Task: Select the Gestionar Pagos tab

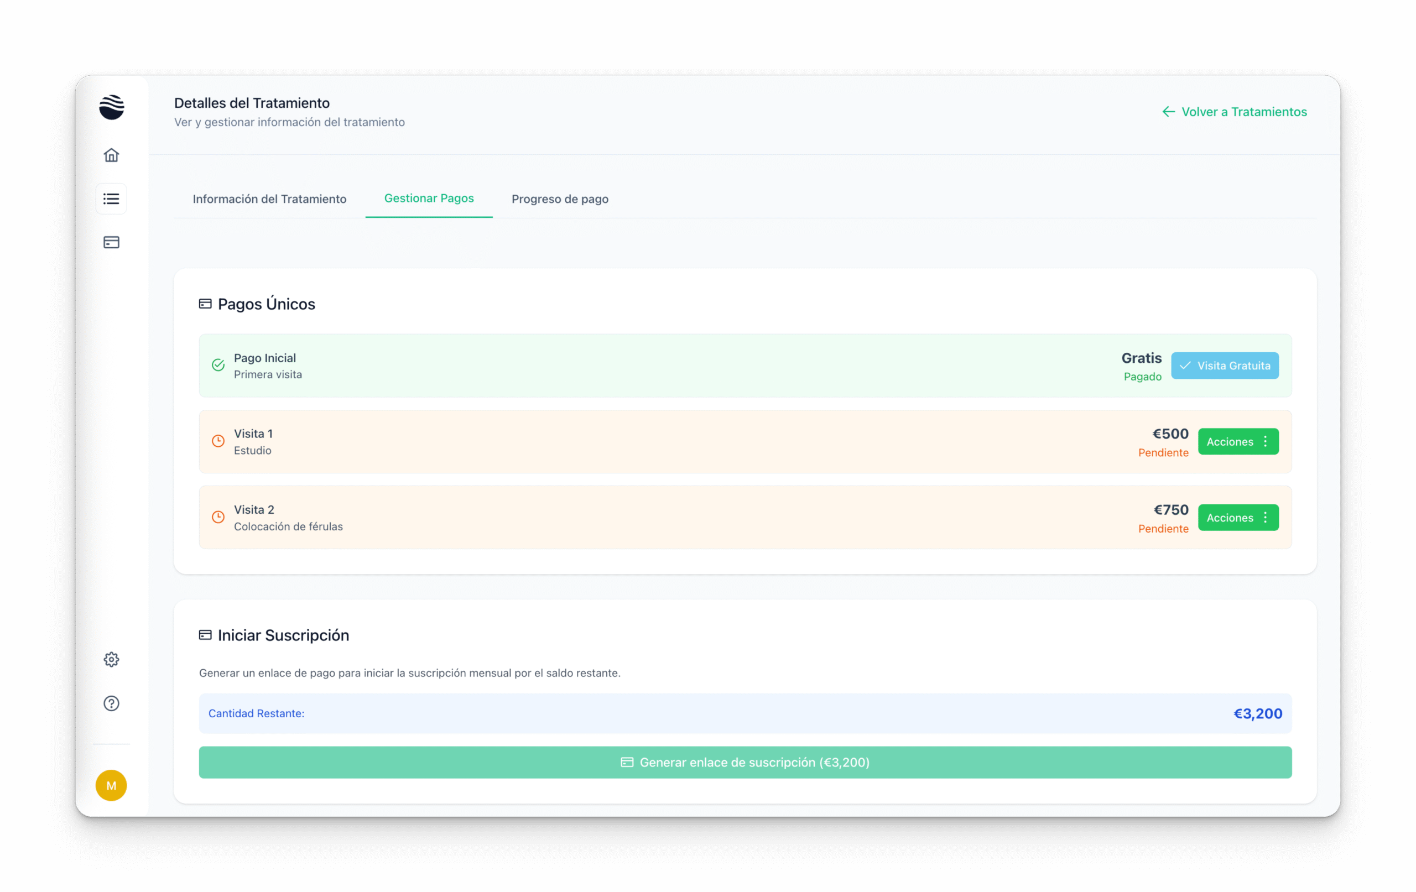Action: tap(429, 198)
